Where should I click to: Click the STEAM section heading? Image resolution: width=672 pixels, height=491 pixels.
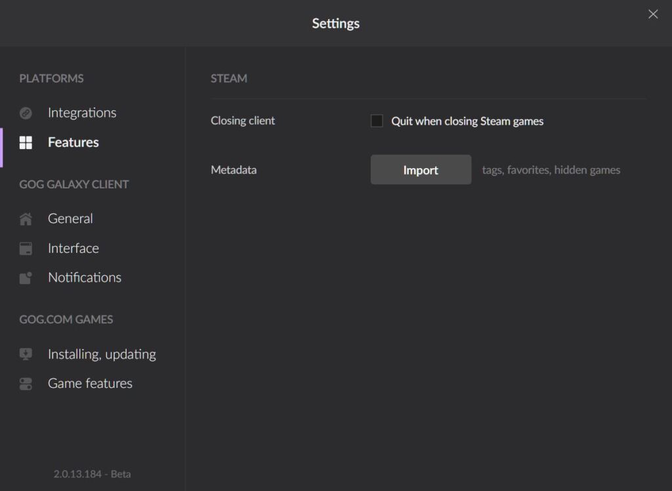[x=229, y=79]
